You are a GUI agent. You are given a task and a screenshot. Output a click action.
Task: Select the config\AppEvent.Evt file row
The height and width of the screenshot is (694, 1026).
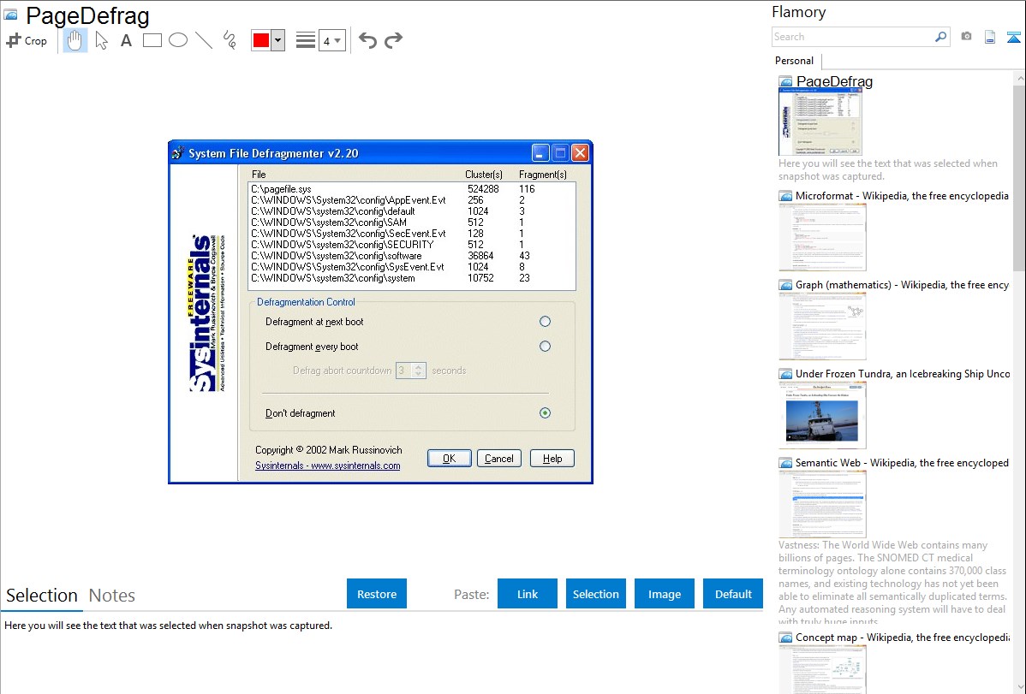click(x=412, y=200)
